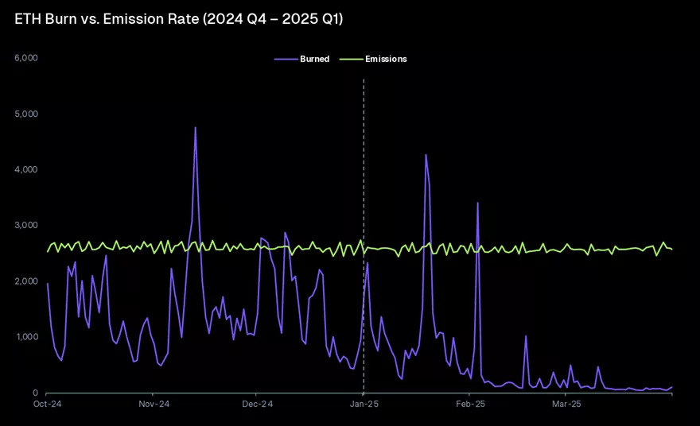Screen dimensions: 700x426
Task: Choose the Mar-25 x-axis label
Action: point(566,404)
